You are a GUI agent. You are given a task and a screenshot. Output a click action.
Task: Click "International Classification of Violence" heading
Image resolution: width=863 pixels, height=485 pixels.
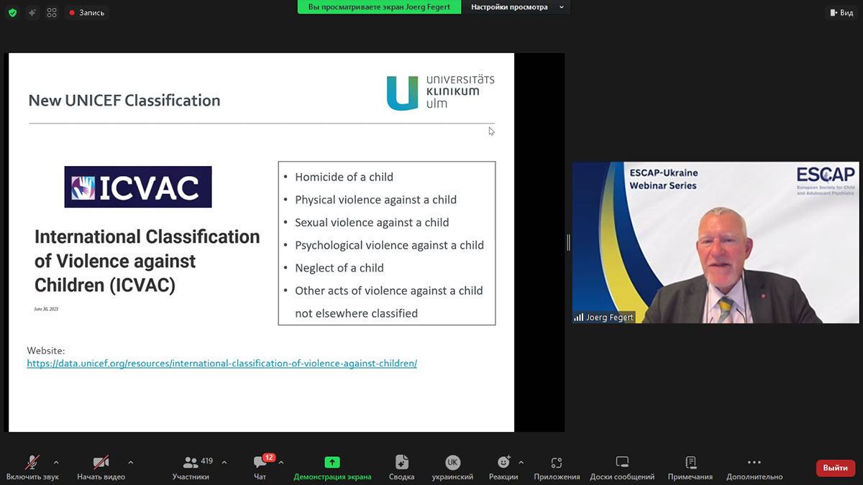(147, 261)
